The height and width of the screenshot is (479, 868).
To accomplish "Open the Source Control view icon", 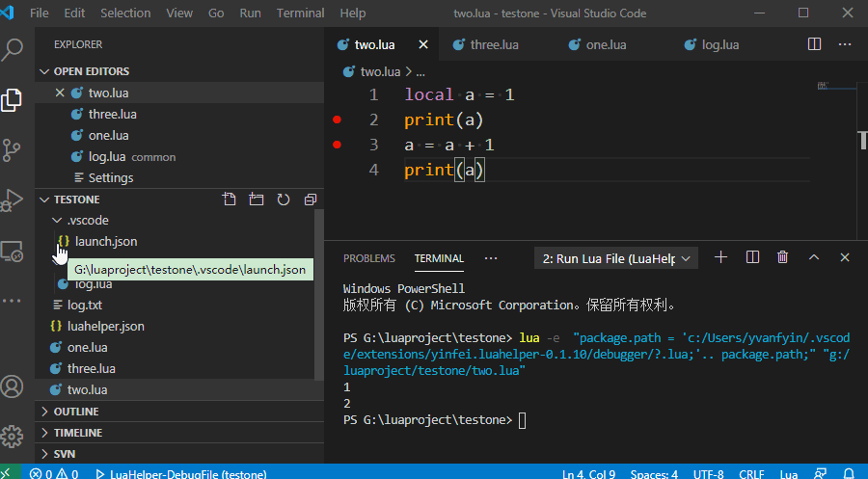I will click(x=12, y=150).
